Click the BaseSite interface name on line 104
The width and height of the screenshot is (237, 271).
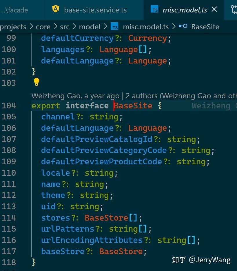(x=133, y=106)
